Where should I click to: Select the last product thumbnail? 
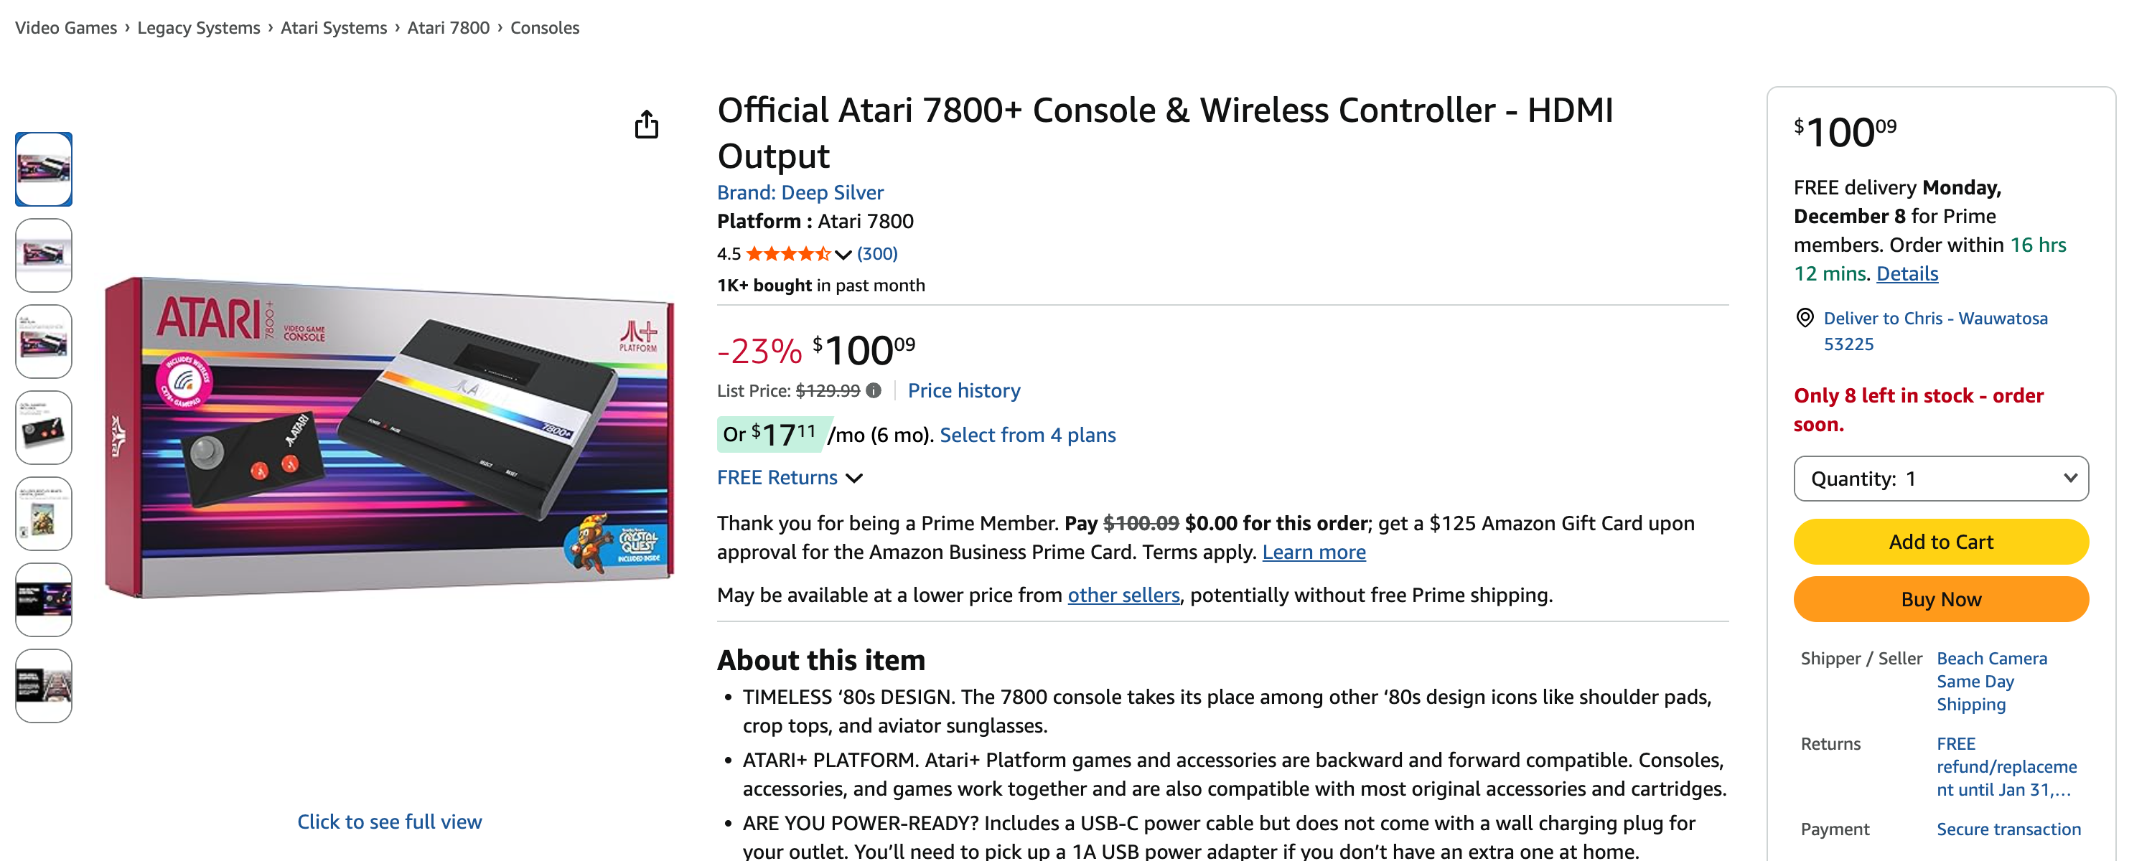[x=44, y=686]
